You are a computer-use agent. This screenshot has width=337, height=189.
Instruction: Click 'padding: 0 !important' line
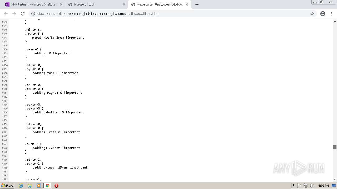[52, 53]
